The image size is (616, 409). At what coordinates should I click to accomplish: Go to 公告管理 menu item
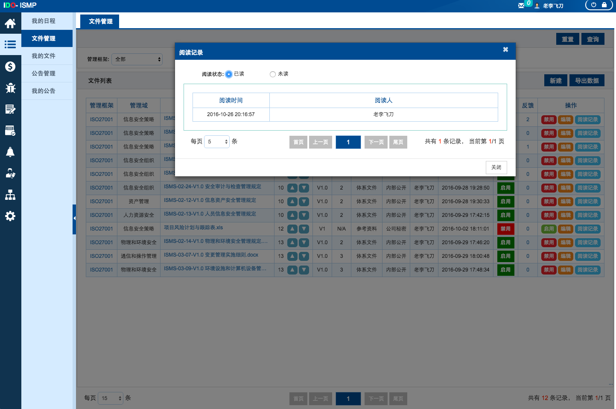[44, 73]
